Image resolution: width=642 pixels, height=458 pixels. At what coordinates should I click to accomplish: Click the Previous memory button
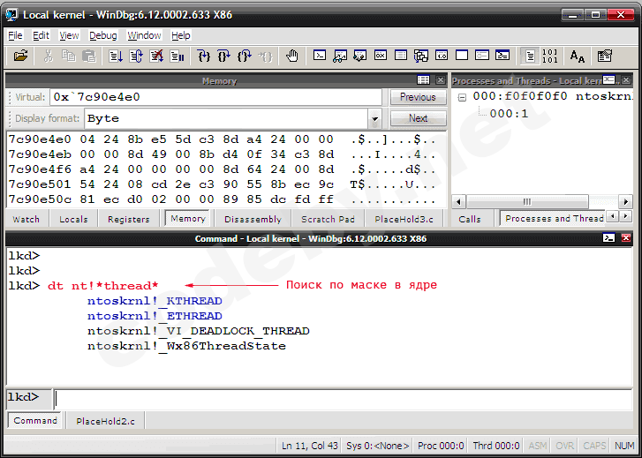pos(418,97)
